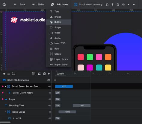Toggle layer visibility eye icon
Viewport: 142px width, 124px height.
123,4
